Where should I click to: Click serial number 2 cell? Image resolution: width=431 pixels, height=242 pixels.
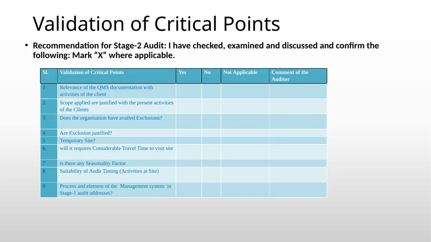49,106
